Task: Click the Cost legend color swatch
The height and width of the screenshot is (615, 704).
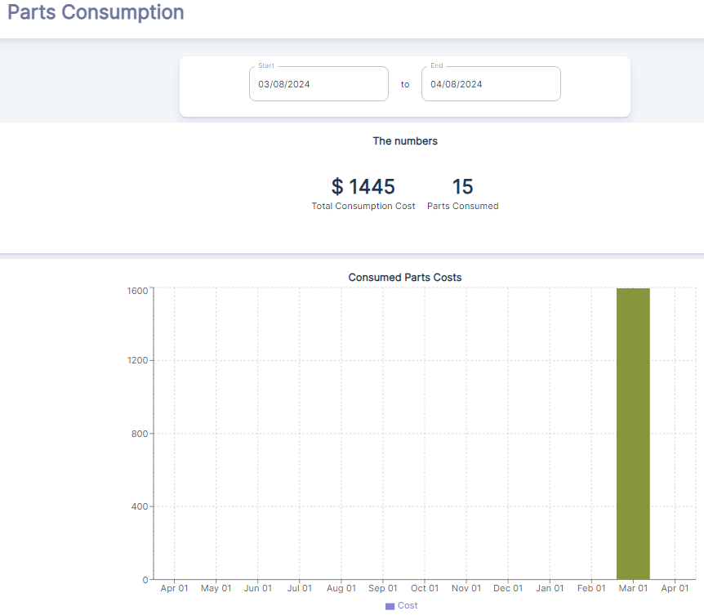Action: pos(390,606)
